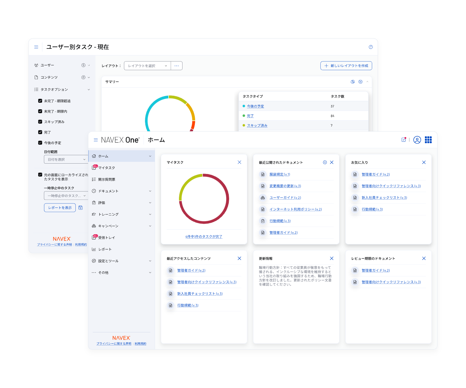The width and height of the screenshot is (466, 388).
Task: Click the task notification icon in header
Action: tap(404, 140)
